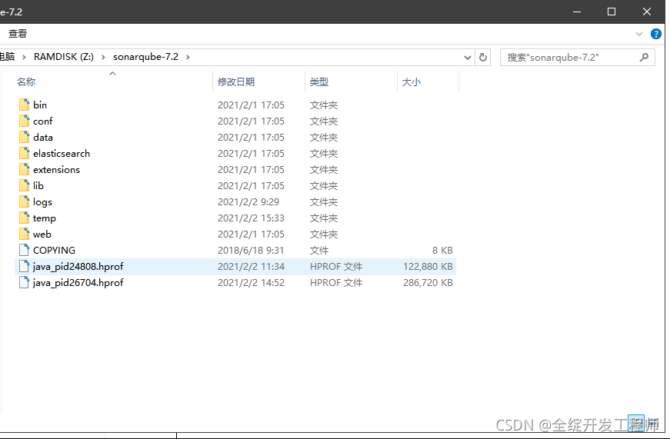Open the Help question mark icon
Image resolution: width=670 pixels, height=439 pixels.
[656, 34]
